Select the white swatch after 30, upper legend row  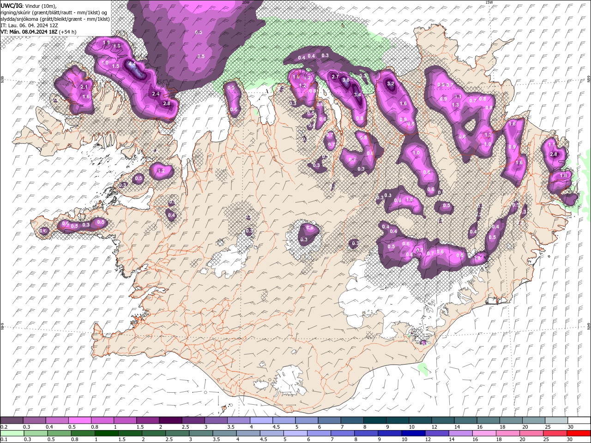click(x=579, y=420)
